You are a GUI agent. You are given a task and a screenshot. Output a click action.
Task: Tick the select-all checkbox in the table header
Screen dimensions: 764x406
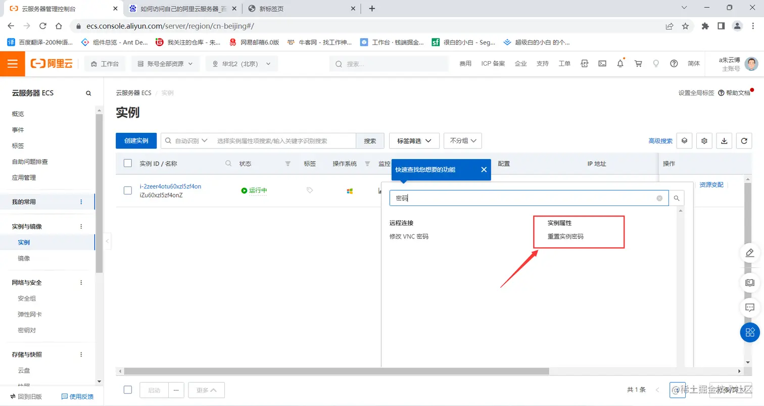click(128, 163)
